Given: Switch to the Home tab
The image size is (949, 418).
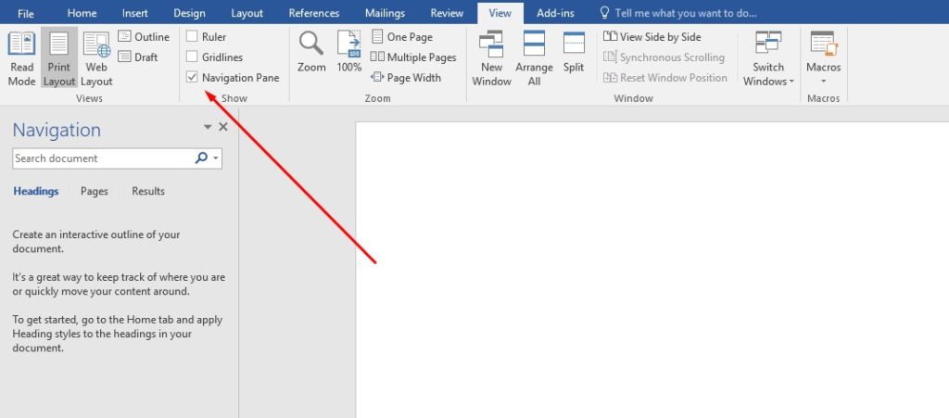Looking at the screenshot, I should tap(82, 13).
